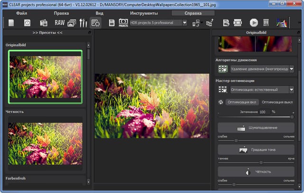Toggle the Шумоподавление noise reduction button

tap(256, 128)
